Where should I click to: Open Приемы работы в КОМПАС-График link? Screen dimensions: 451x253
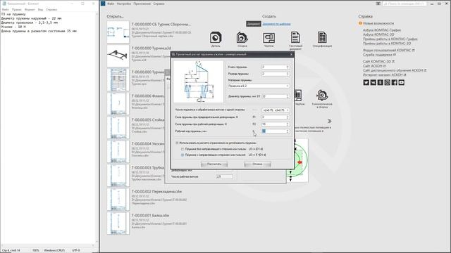pyautogui.click(x=390, y=39)
